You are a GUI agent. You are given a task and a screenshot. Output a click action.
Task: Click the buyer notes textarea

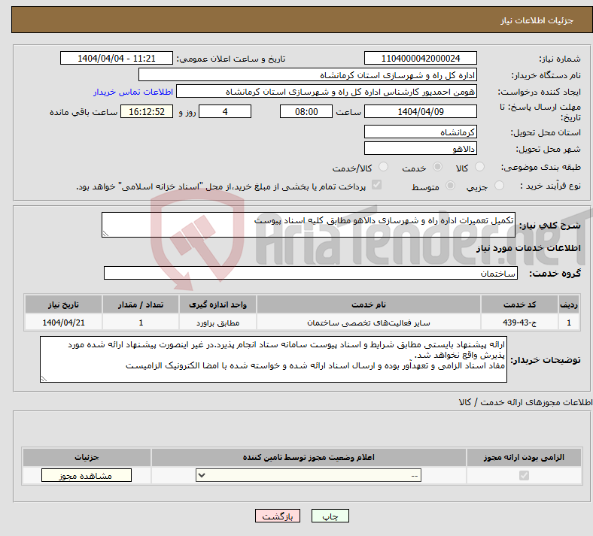pyautogui.click(x=273, y=359)
